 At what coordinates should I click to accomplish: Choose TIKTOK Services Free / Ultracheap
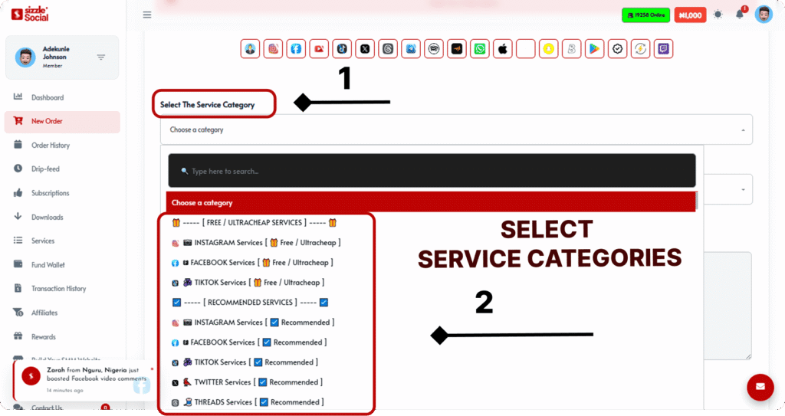(248, 283)
